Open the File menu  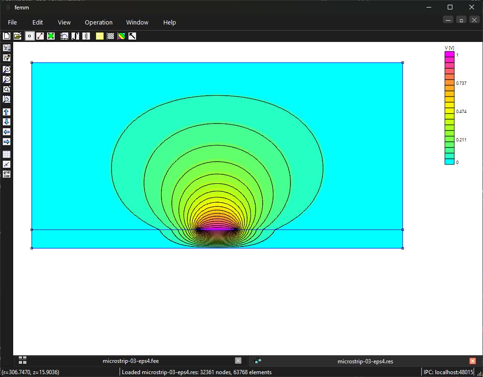coord(12,23)
